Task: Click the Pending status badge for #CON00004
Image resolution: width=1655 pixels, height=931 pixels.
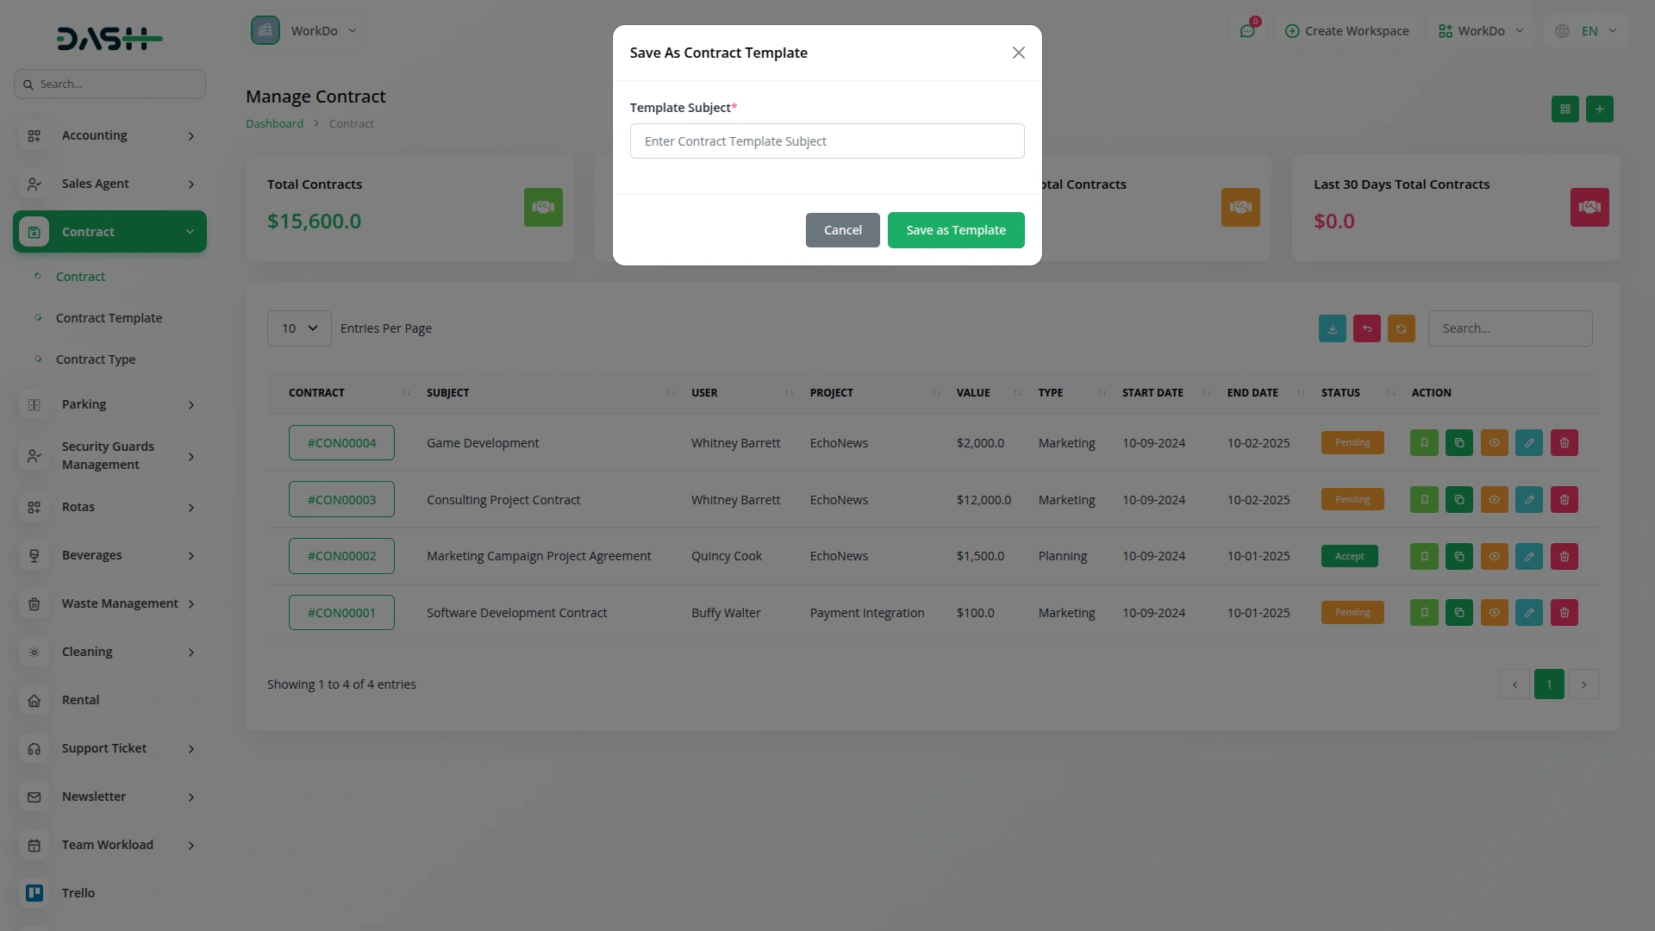Action: pos(1352,443)
